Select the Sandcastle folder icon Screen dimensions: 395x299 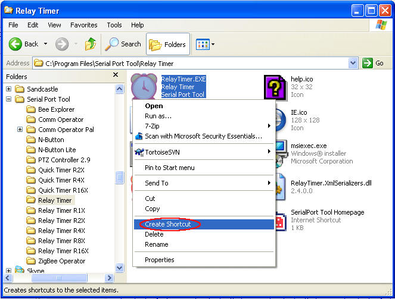click(20, 89)
